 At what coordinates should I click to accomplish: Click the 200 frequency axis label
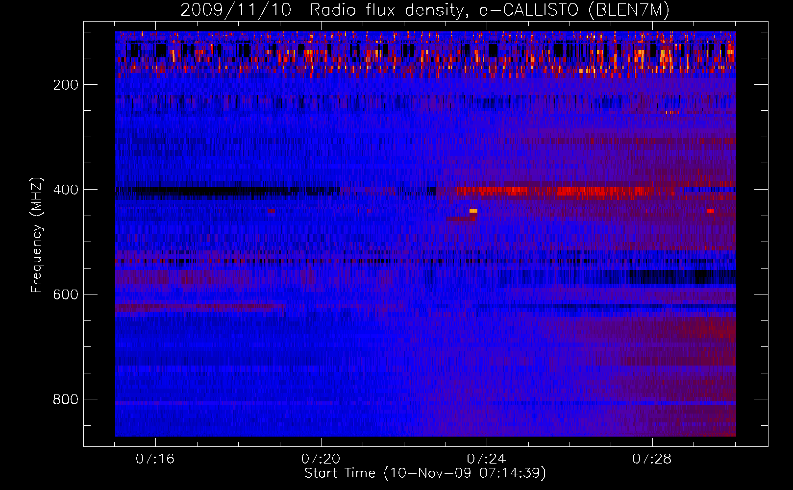(66, 85)
